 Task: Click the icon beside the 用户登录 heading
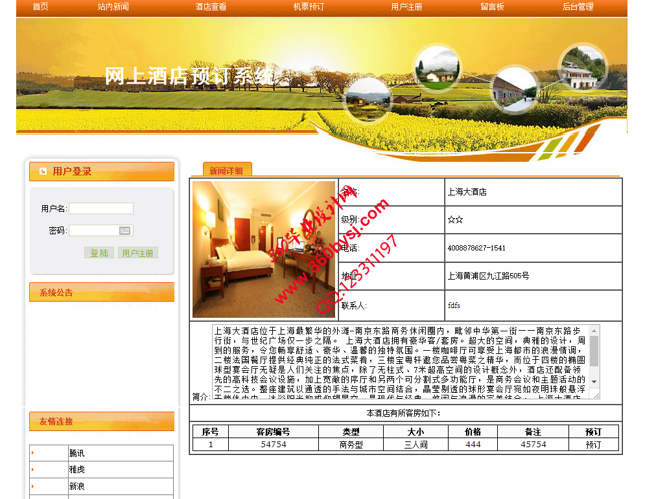43,171
